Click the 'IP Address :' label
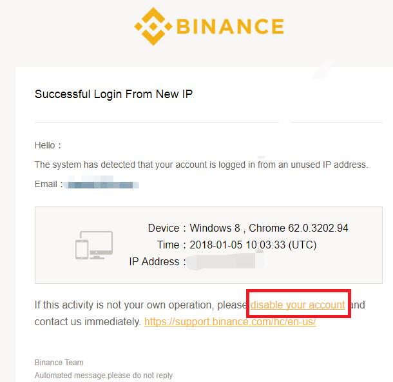Screen dimensions: 393x382 point(157,261)
